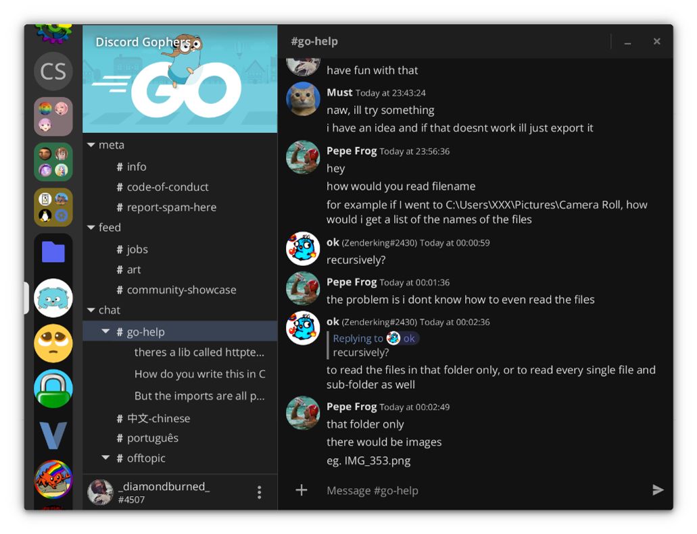Select the blue "V" server icon
Image resolution: width=697 pixels, height=534 pixels.
point(53,434)
